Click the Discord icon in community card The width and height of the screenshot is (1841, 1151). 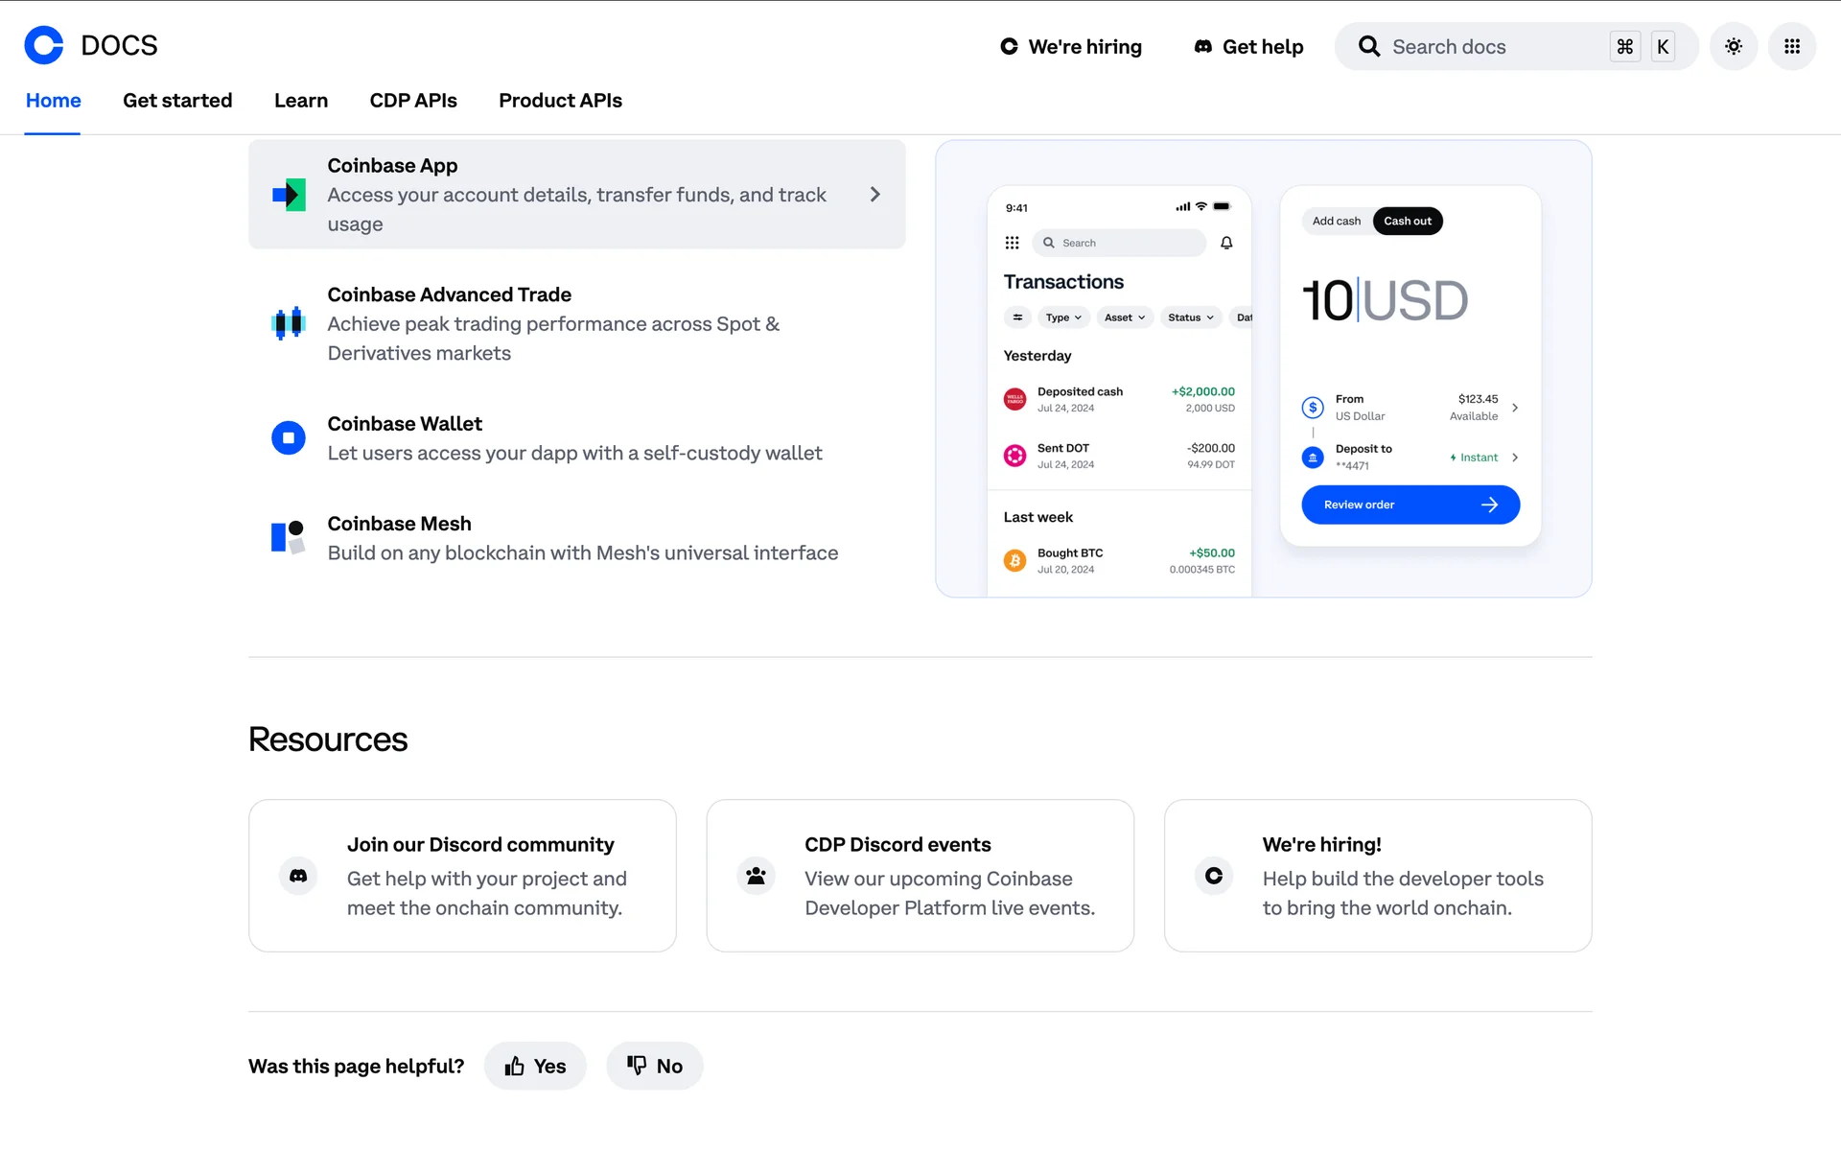(298, 876)
